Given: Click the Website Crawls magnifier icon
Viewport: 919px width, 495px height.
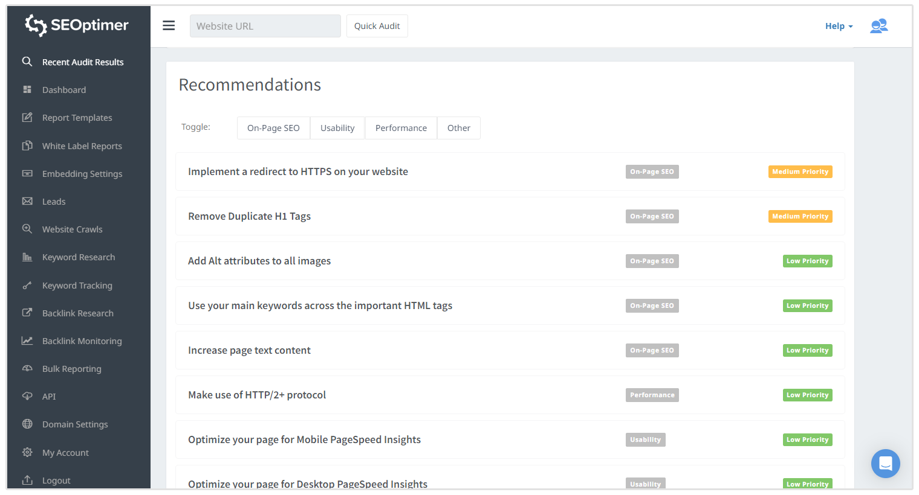Looking at the screenshot, I should (x=27, y=229).
